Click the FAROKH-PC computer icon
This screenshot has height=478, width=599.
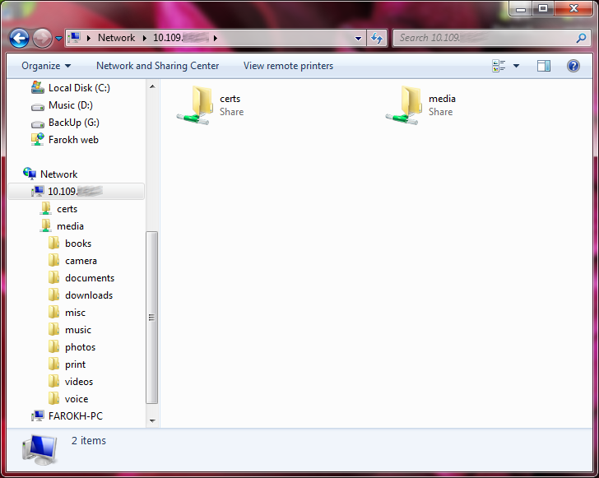click(38, 415)
